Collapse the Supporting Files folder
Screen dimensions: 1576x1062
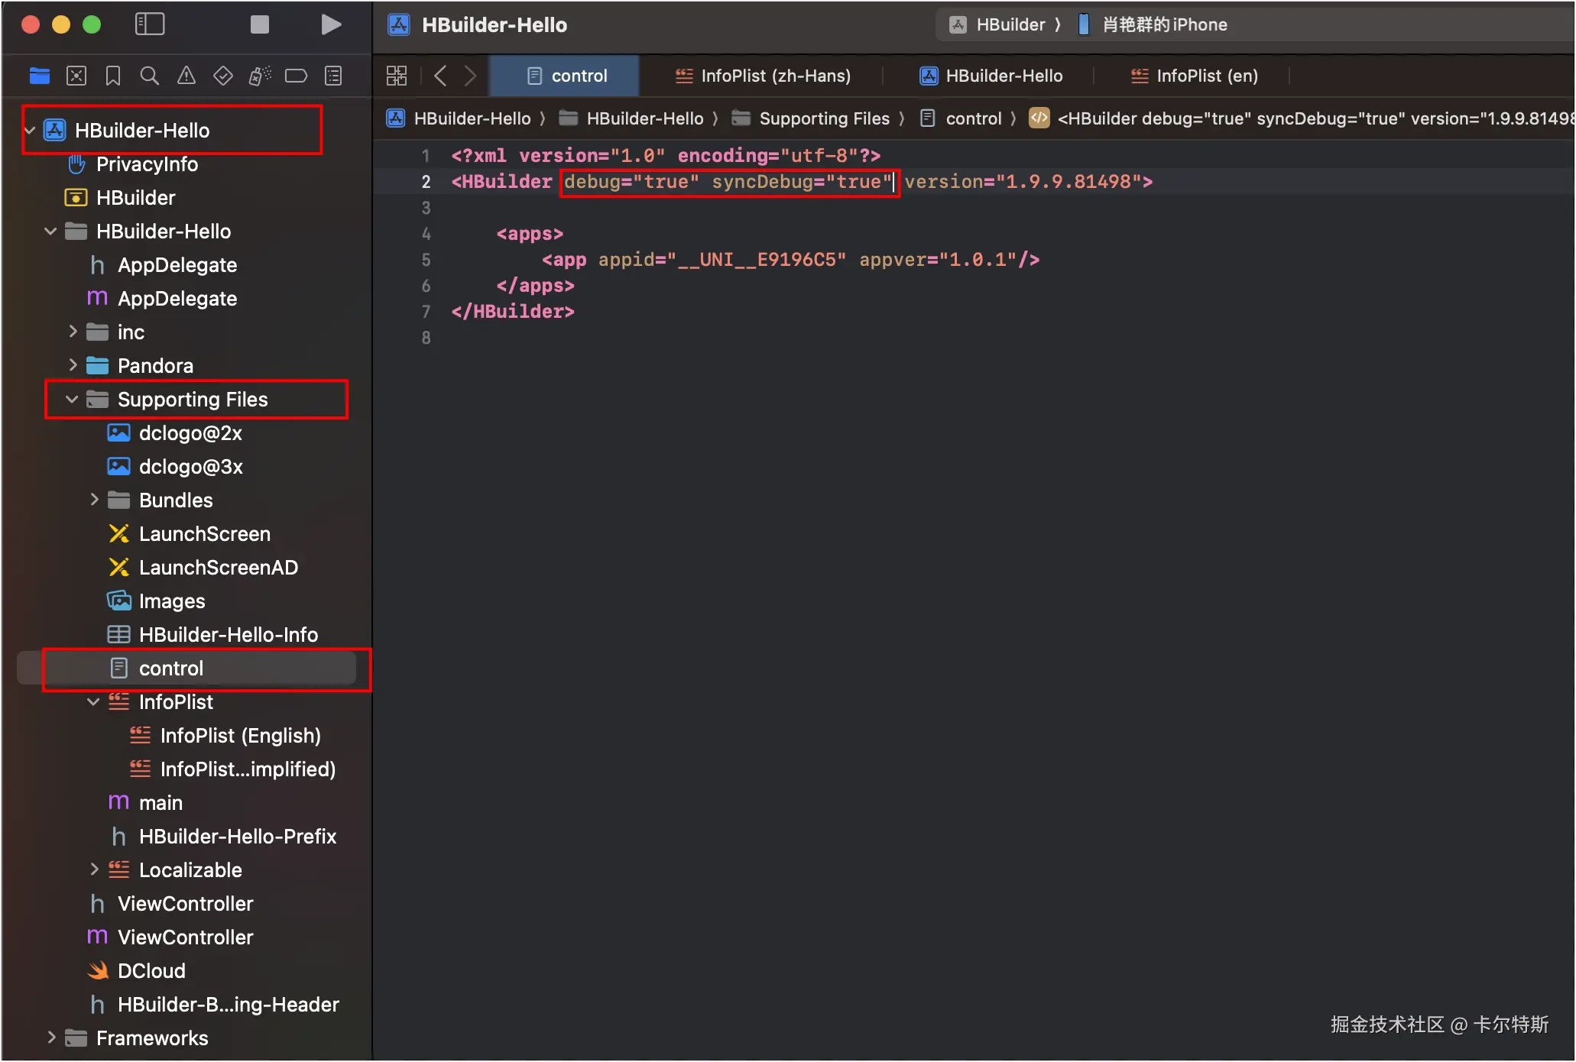72,400
